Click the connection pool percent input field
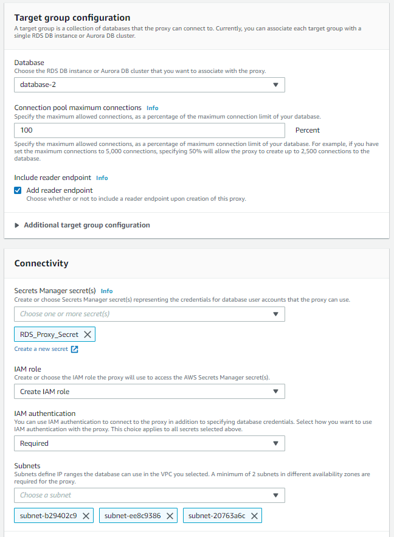Image resolution: width=394 pixels, height=537 pixels. (150, 130)
